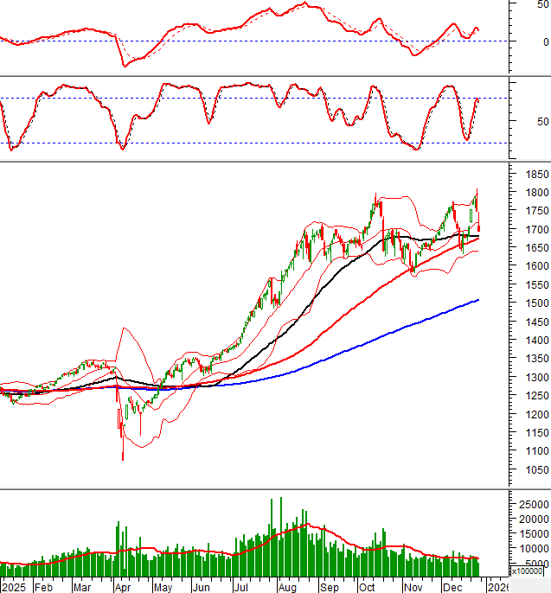Click the 0 level label in the top oscillator panel
Screen dimensions: 551x593
point(541,41)
